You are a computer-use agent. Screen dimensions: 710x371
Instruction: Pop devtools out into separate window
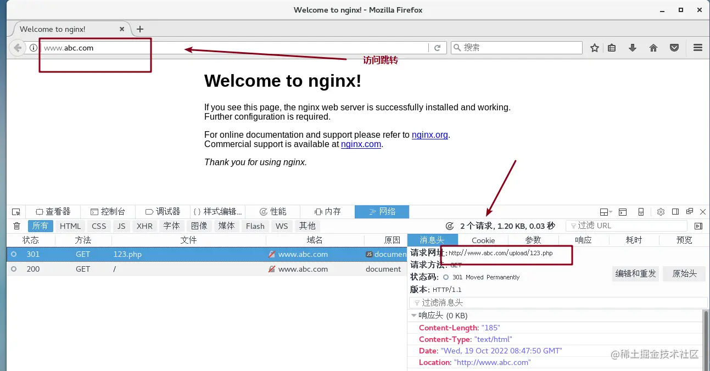(689, 212)
